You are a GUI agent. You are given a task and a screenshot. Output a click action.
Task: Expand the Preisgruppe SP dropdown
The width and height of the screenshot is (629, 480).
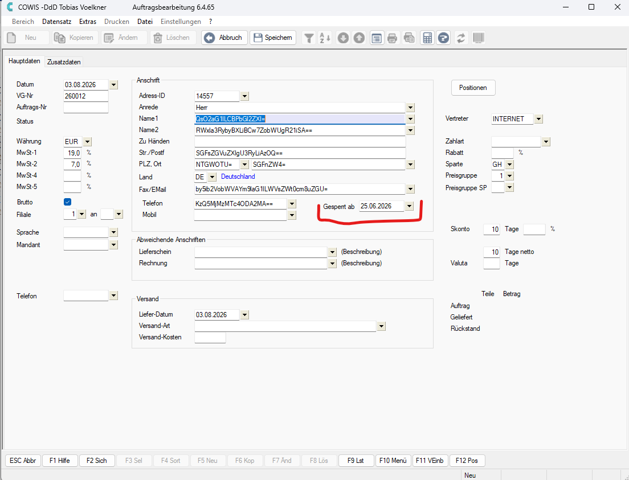(509, 187)
